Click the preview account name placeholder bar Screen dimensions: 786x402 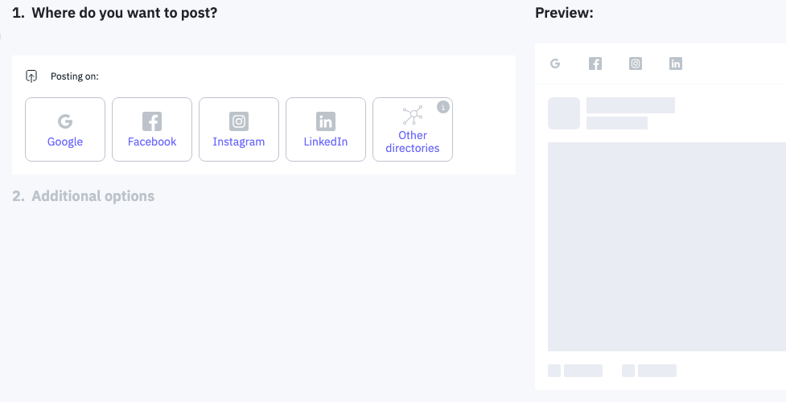click(631, 105)
